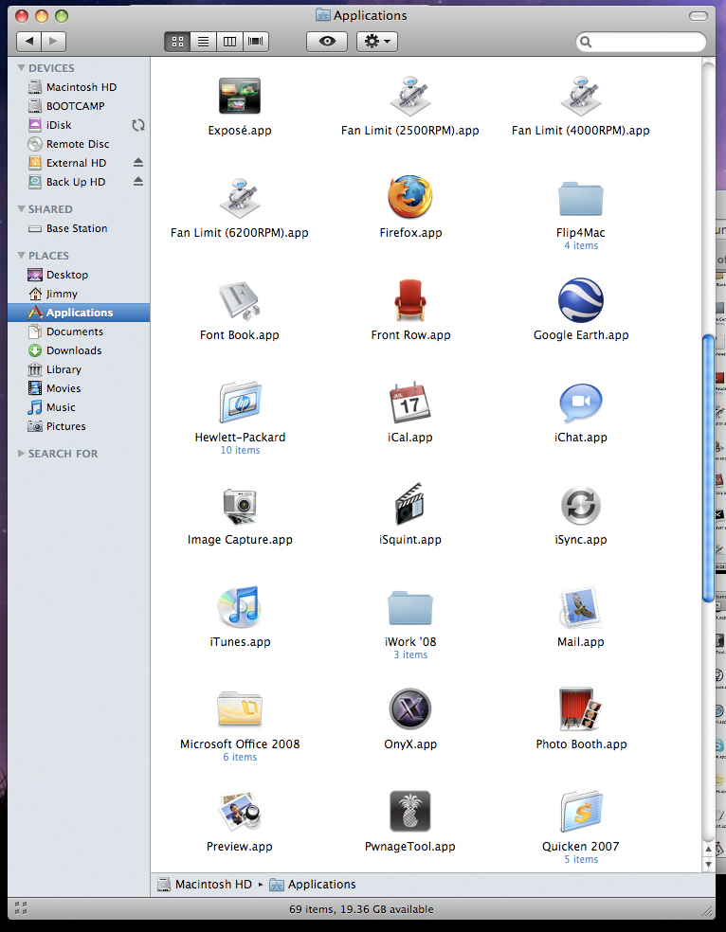Select the Photo Booth.app icon
Screen dimensions: 726x932
coord(581,709)
